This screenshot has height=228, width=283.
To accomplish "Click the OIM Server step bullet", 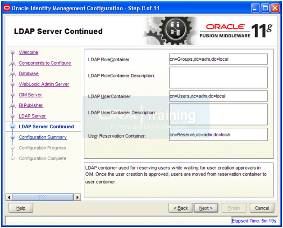I will [13, 95].
